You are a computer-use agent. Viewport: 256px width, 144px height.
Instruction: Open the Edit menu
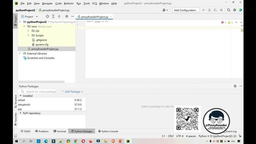pos(29,3)
